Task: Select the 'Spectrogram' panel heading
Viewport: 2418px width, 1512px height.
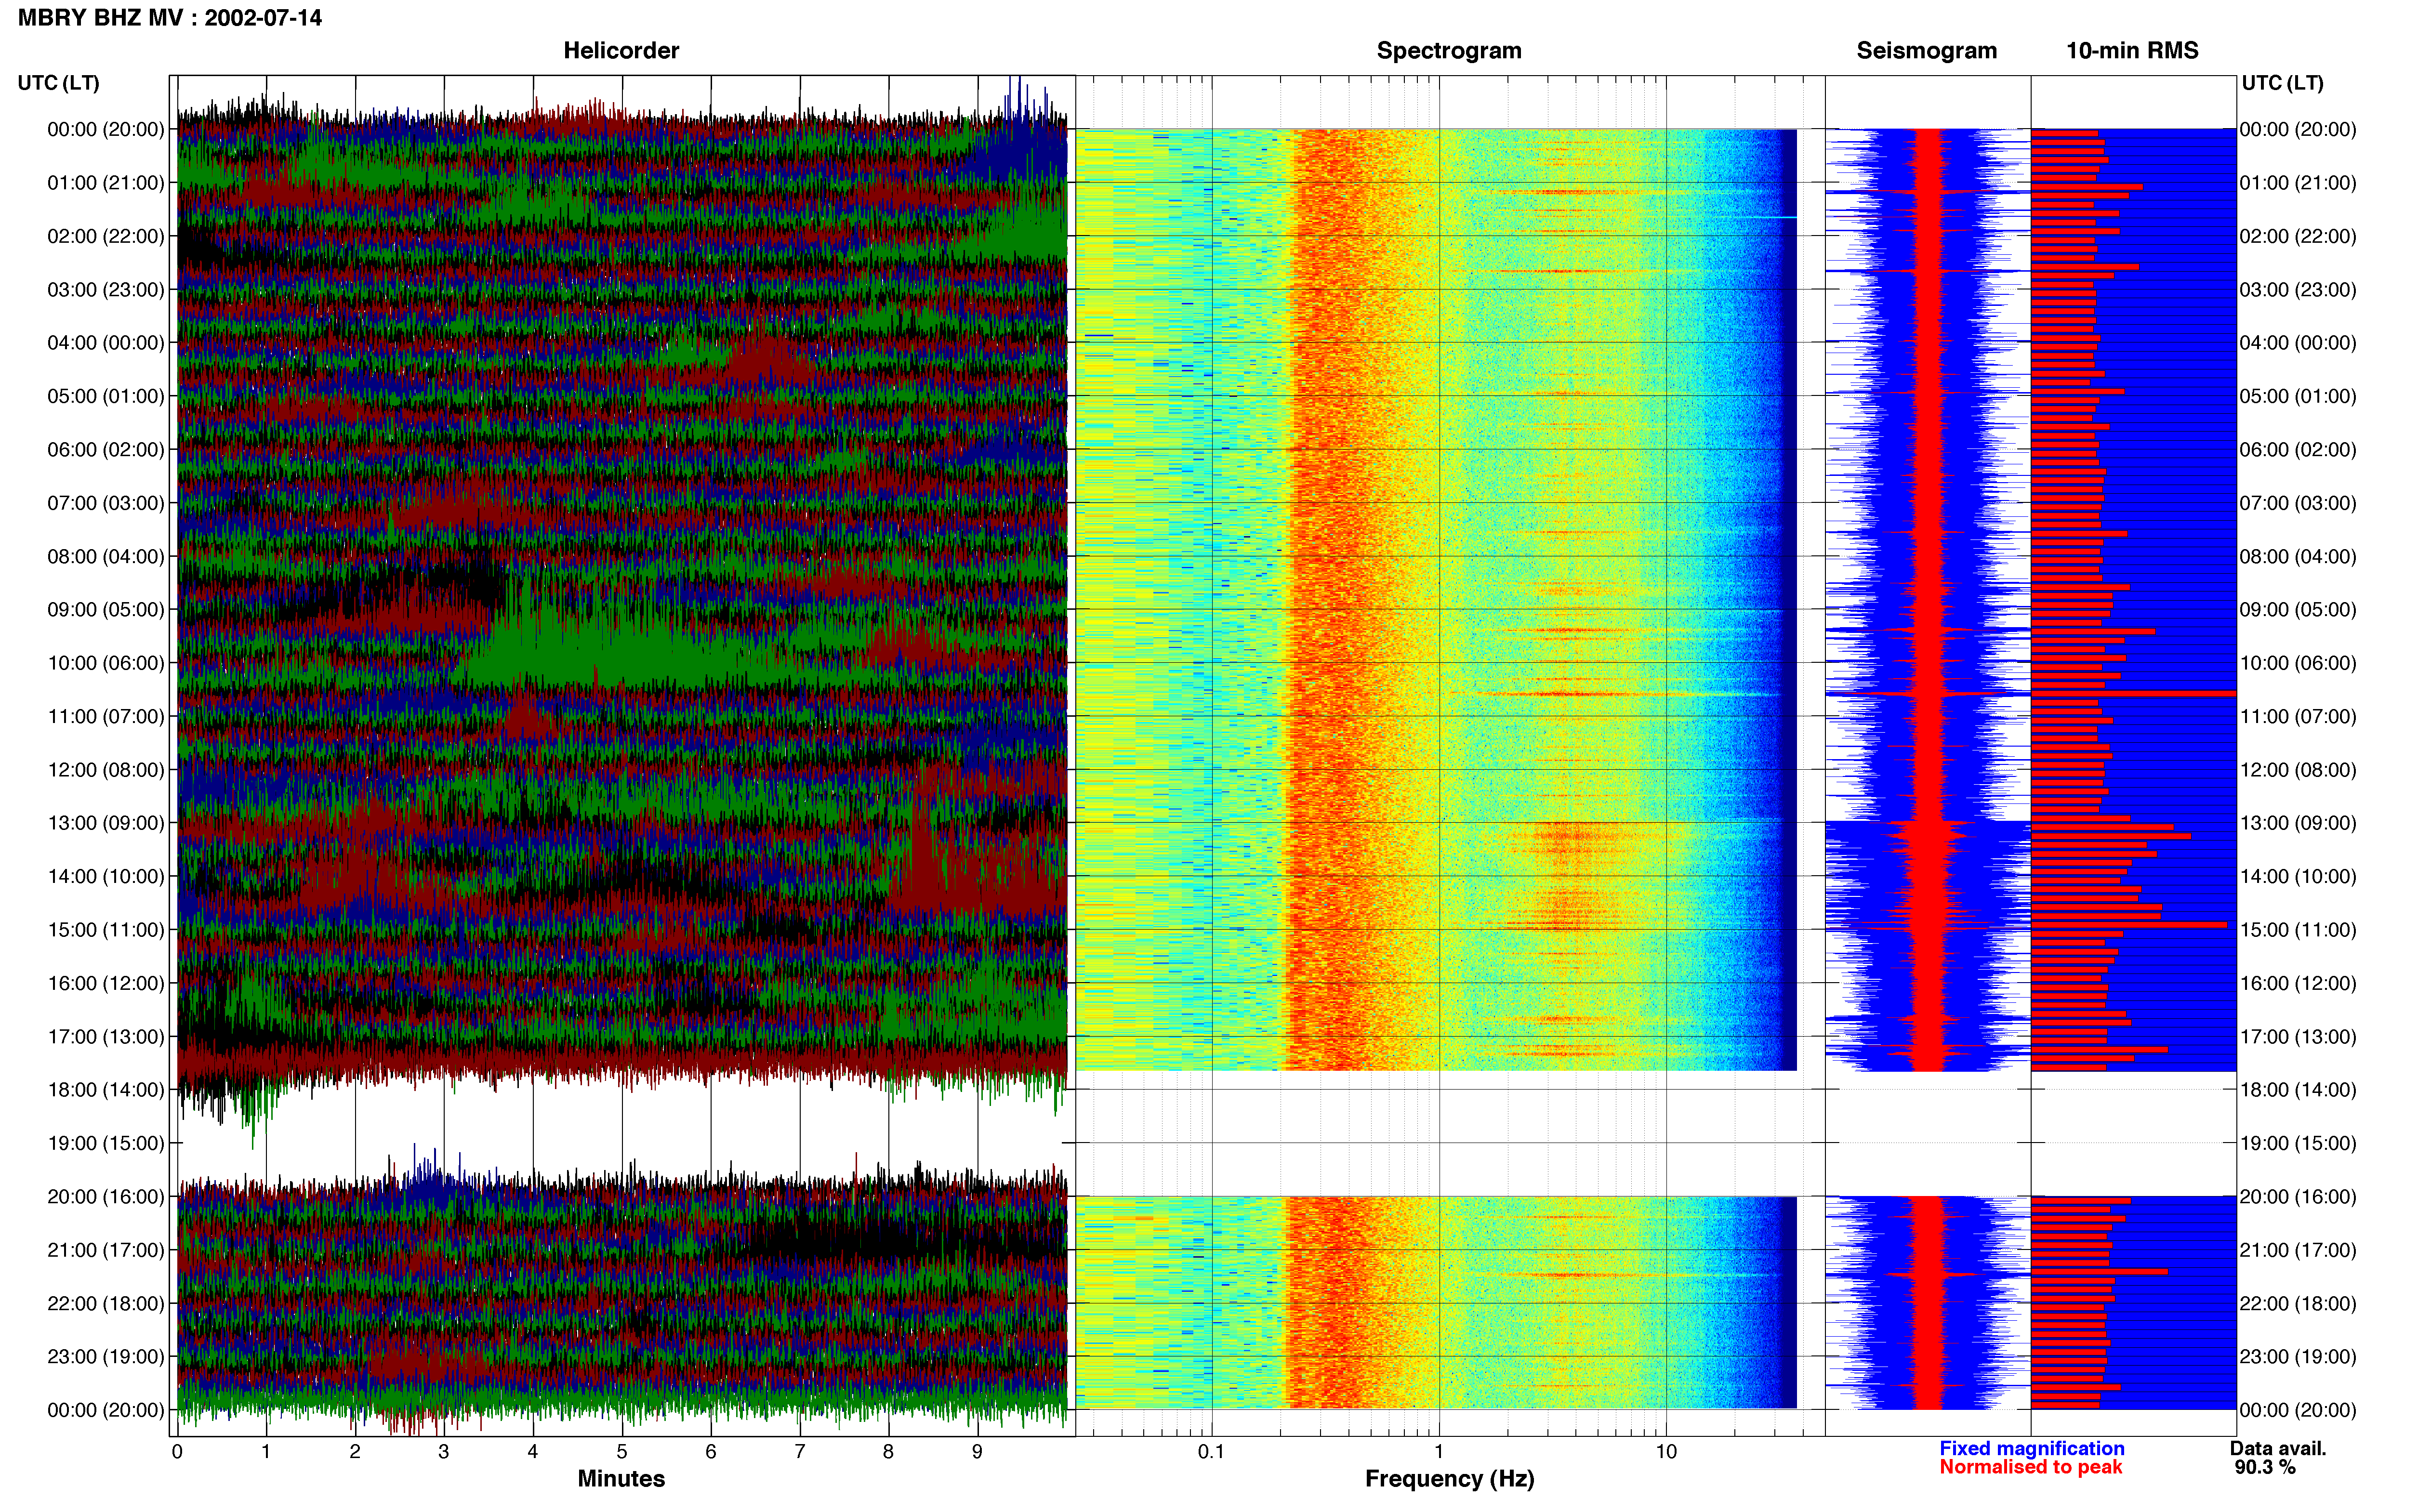Action: tap(1449, 50)
